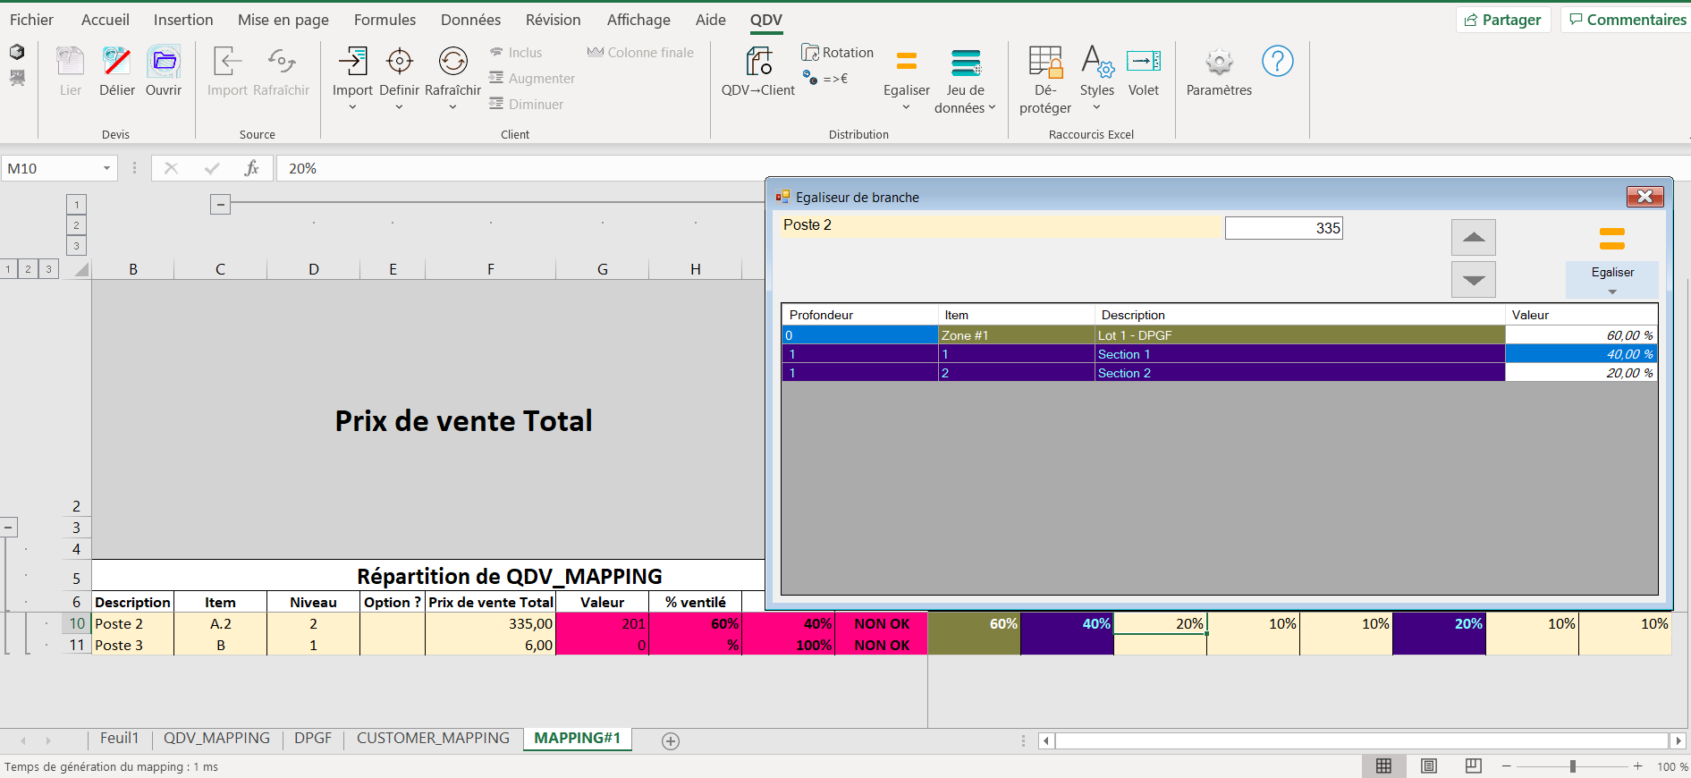Viewport: 1691px width, 778px height.
Task: Click the ribbon Egaliser orange icon
Action: 907,62
